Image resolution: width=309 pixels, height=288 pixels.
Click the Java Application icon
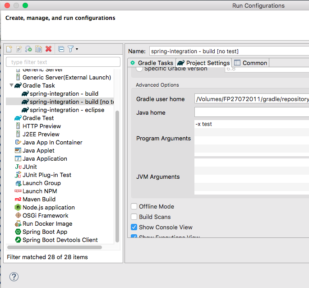click(x=18, y=158)
